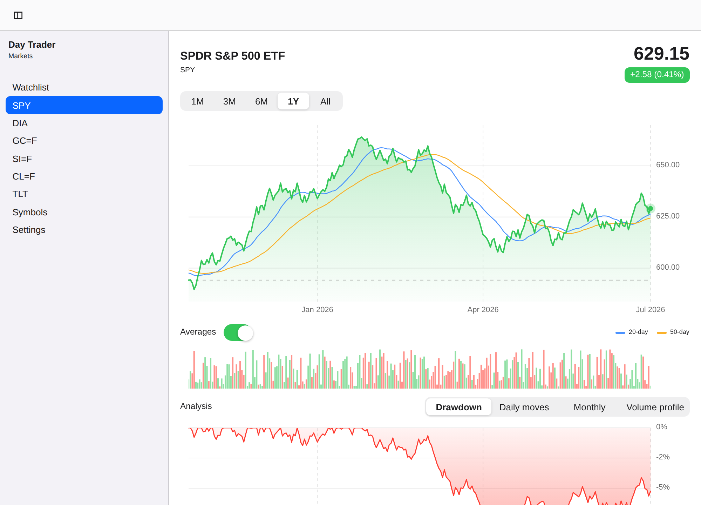Click the Analysis section label

[x=196, y=406]
